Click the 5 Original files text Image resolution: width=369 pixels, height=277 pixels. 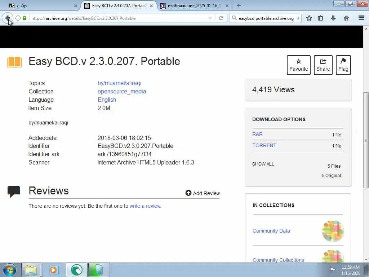point(331,176)
